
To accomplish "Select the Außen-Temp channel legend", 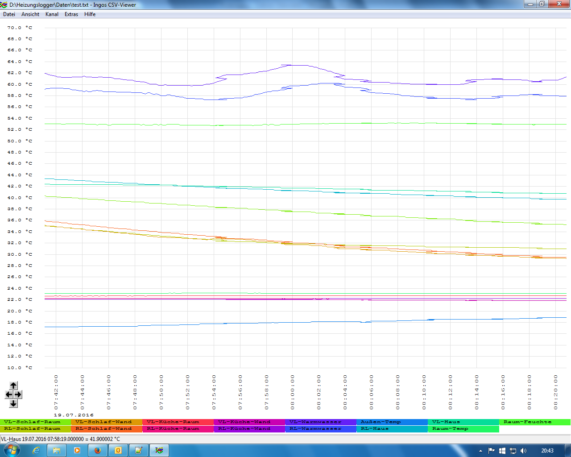I will 393,422.
